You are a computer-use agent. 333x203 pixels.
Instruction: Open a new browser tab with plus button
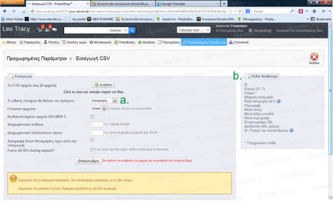tap(224, 4)
